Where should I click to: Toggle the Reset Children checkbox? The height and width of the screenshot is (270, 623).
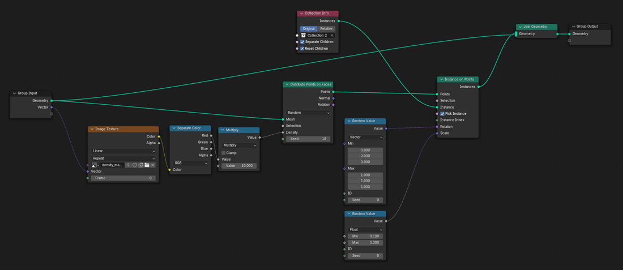point(302,49)
